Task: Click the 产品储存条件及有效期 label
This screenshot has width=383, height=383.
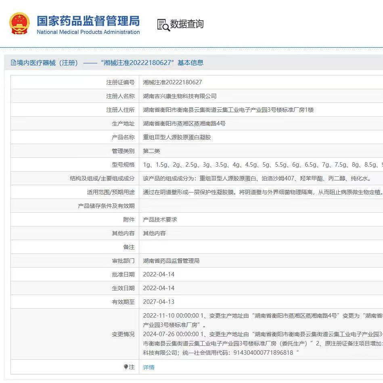Action: tap(106, 206)
